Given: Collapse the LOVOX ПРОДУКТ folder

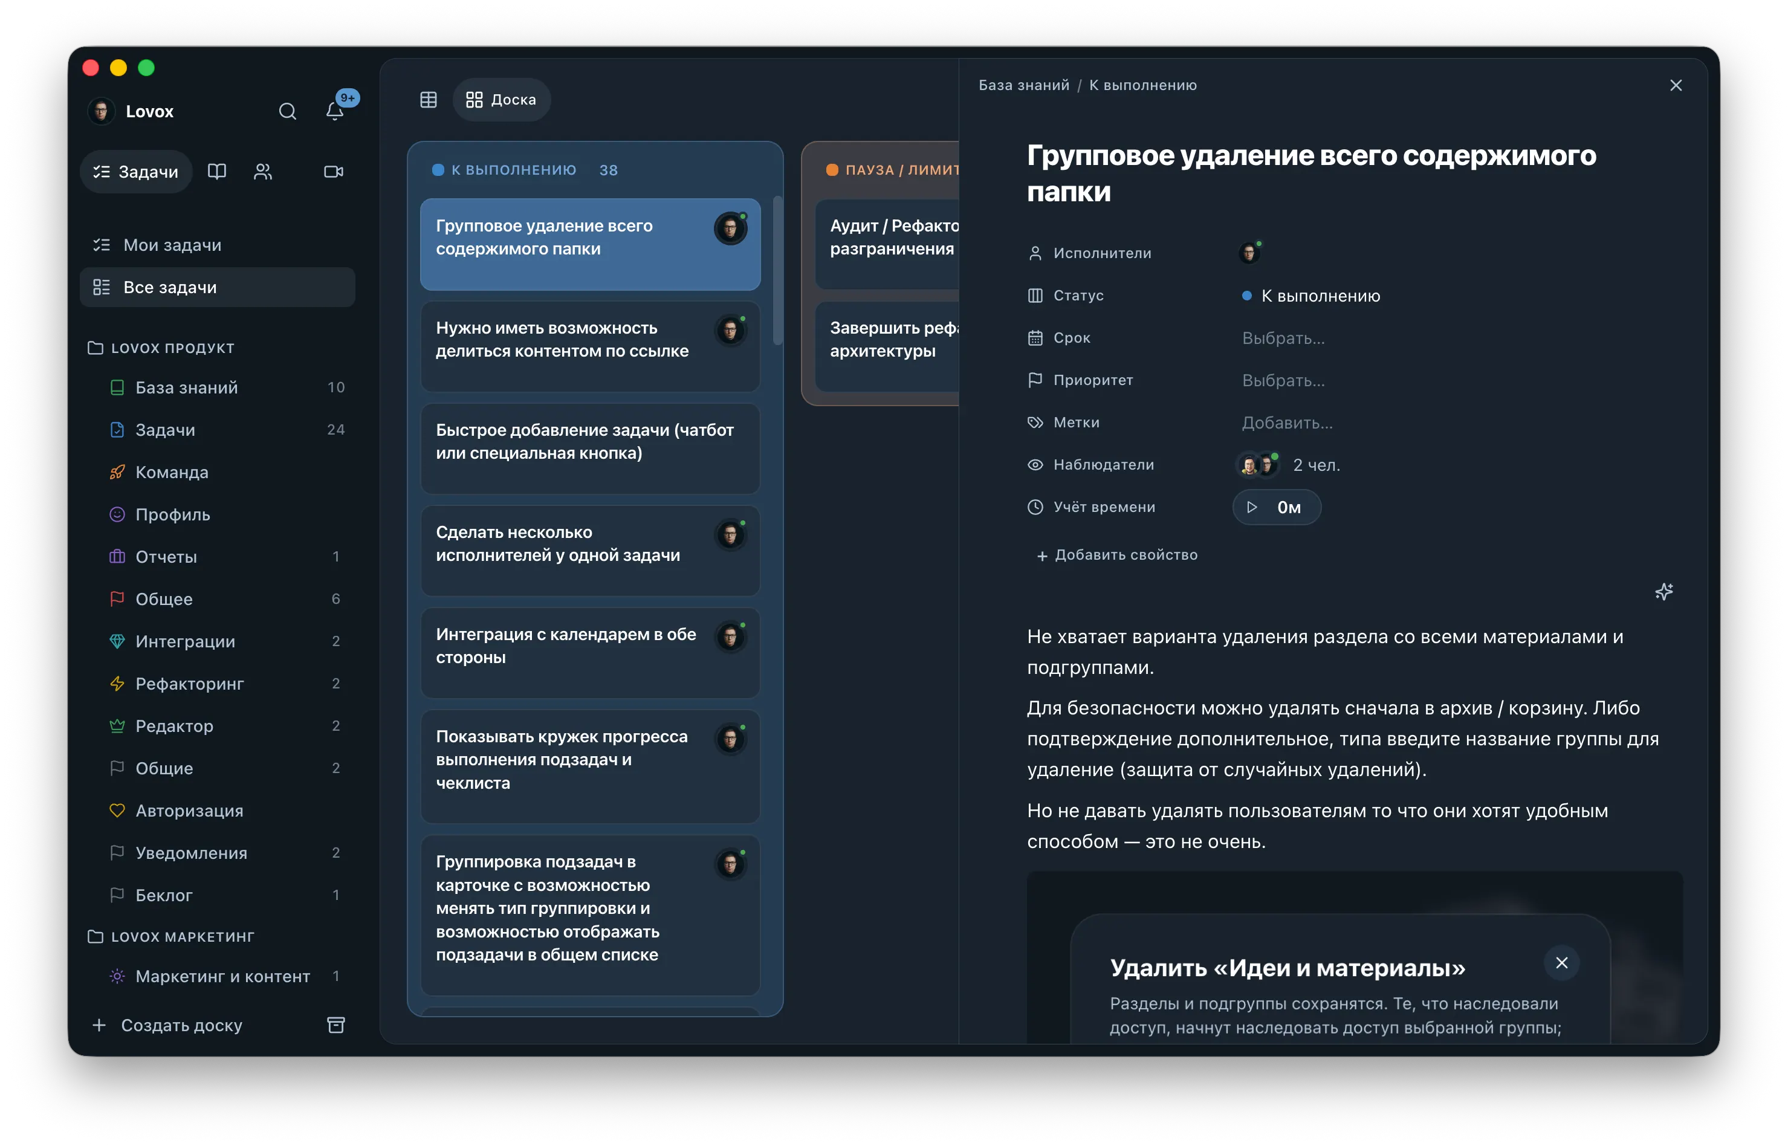Looking at the screenshot, I should [161, 348].
